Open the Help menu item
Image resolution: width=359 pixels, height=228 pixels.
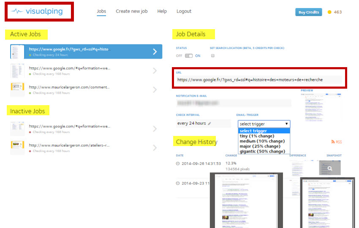[162, 11]
